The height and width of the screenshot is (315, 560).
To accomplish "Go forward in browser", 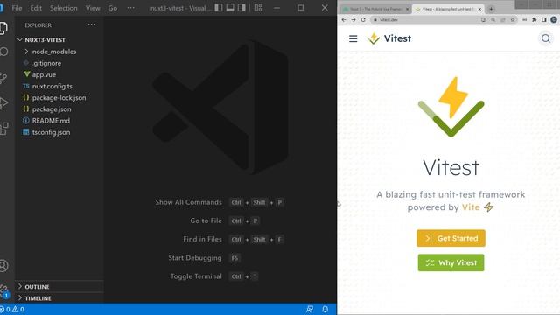I will (353, 19).
